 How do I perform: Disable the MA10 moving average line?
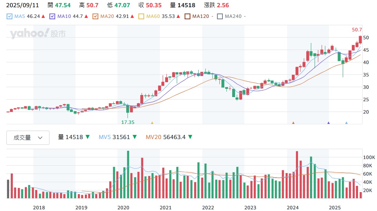point(52,16)
